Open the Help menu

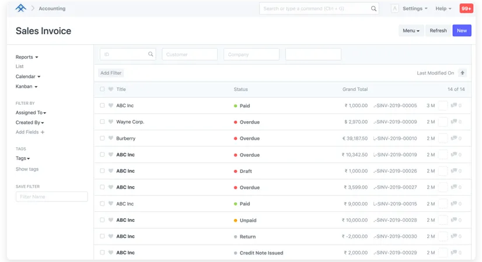[x=443, y=9]
